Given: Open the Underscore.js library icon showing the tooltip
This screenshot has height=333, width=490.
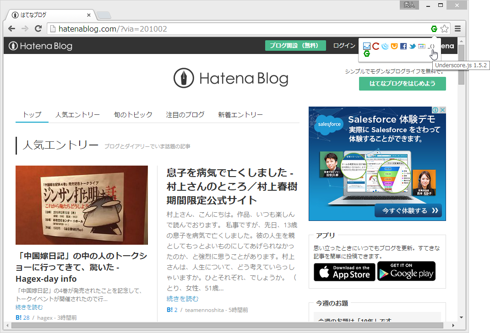Looking at the screenshot, I should click(x=431, y=46).
